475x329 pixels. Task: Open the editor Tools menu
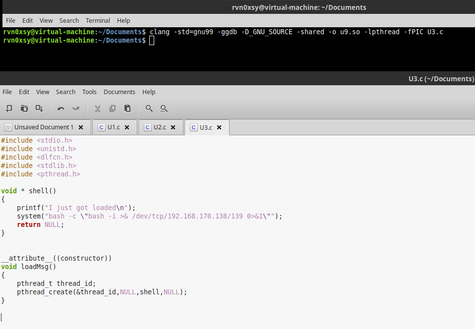coord(89,92)
